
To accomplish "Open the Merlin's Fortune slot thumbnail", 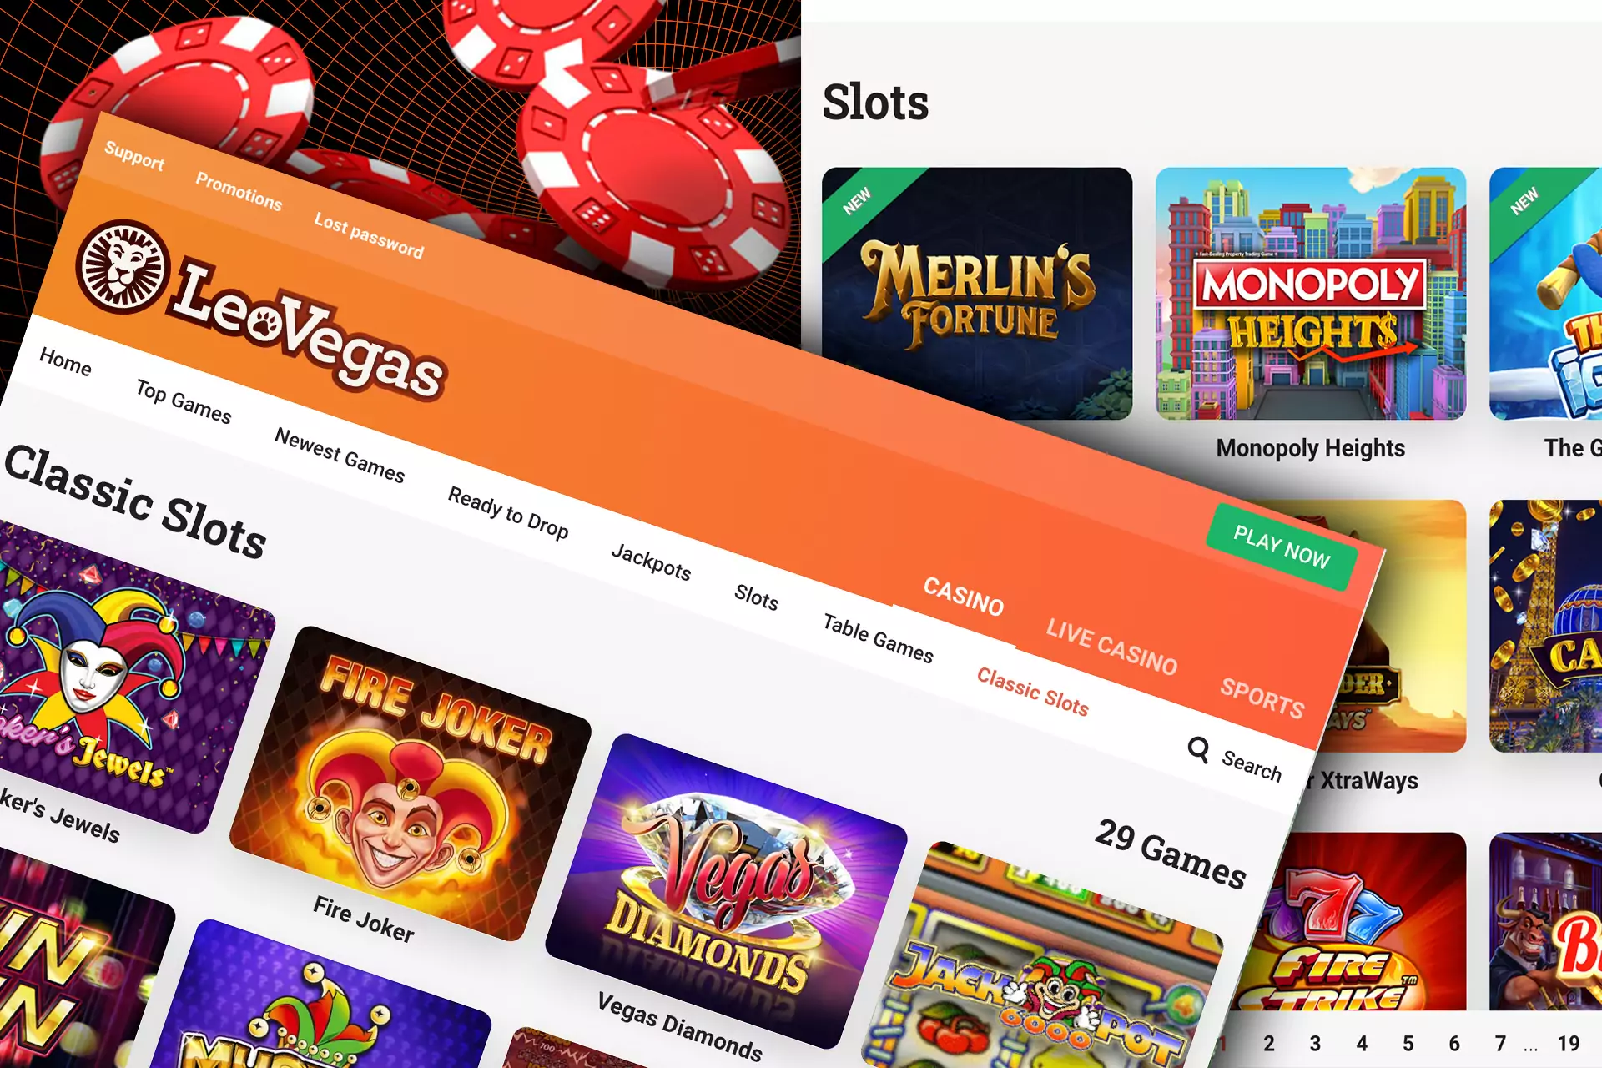I will 977,294.
